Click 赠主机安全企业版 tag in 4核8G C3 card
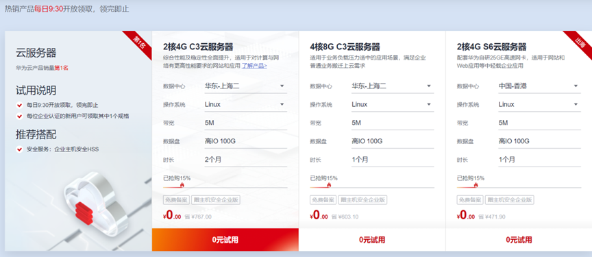The width and height of the screenshot is (592, 257). pyautogui.click(x=362, y=200)
